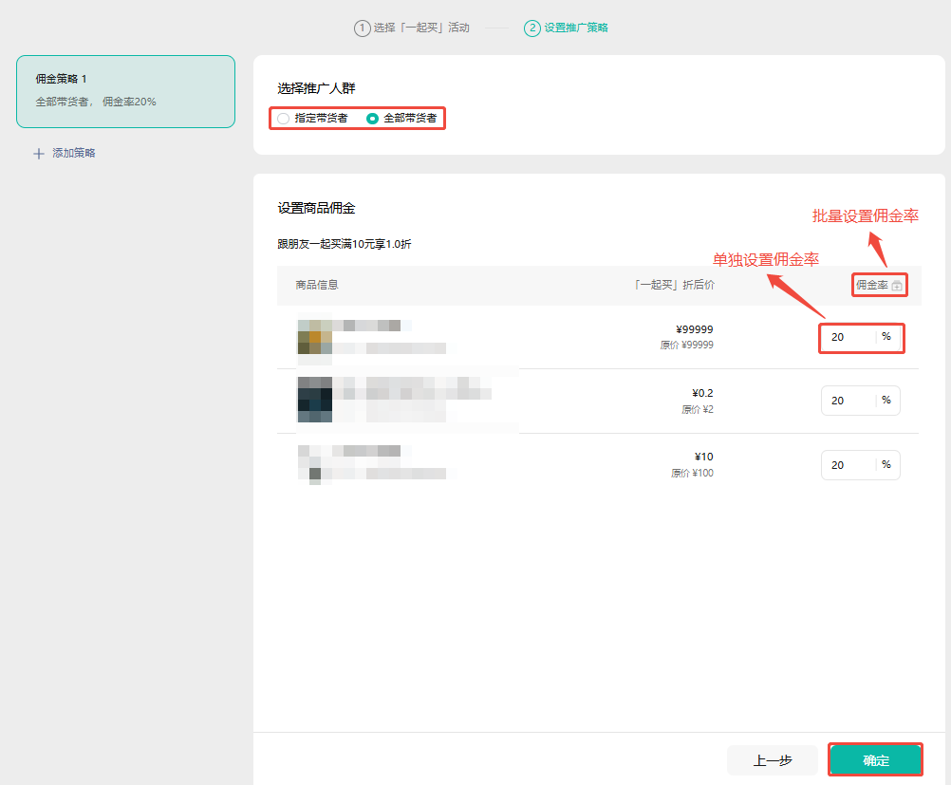Image resolution: width=951 pixels, height=785 pixels.
Task: Click step 2 circle icon
Action: (x=531, y=28)
